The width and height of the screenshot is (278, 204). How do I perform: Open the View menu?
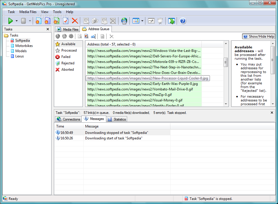click(x=45, y=12)
